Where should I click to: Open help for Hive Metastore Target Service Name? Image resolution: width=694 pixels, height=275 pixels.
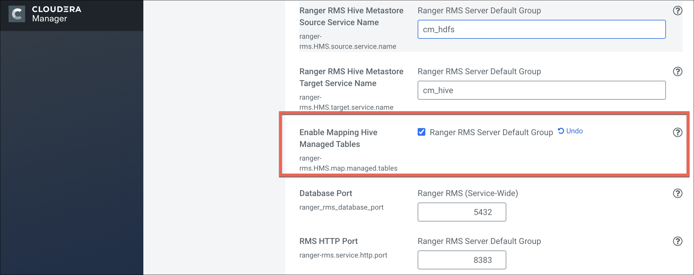[x=677, y=72]
